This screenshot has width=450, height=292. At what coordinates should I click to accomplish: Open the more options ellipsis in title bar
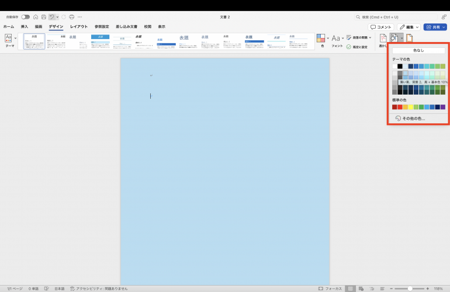(80, 17)
